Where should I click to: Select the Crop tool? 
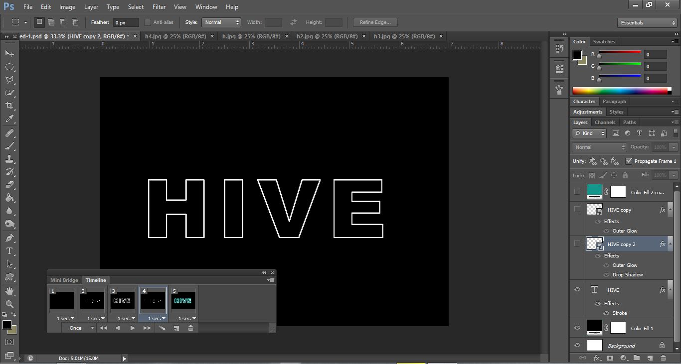point(9,106)
